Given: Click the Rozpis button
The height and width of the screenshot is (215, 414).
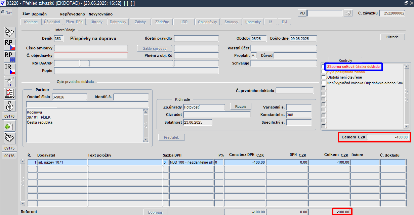Looking at the screenshot, I should pos(241,106).
